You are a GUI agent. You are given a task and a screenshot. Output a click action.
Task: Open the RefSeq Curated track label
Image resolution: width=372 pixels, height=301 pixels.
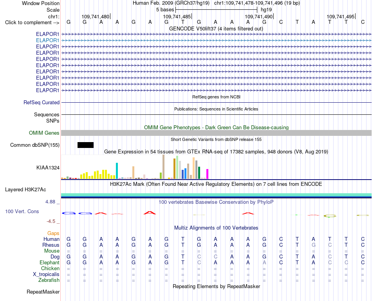pos(41,102)
